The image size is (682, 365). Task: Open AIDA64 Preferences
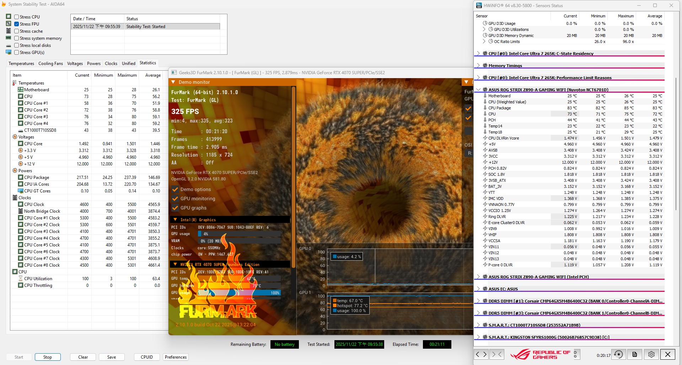coord(176,357)
